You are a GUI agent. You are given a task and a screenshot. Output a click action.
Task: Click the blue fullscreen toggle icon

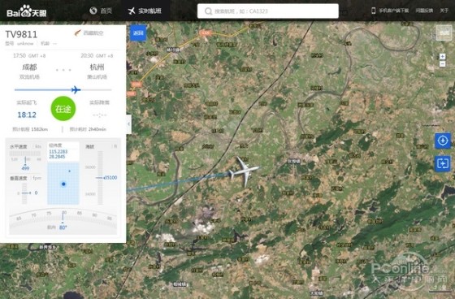(443, 163)
